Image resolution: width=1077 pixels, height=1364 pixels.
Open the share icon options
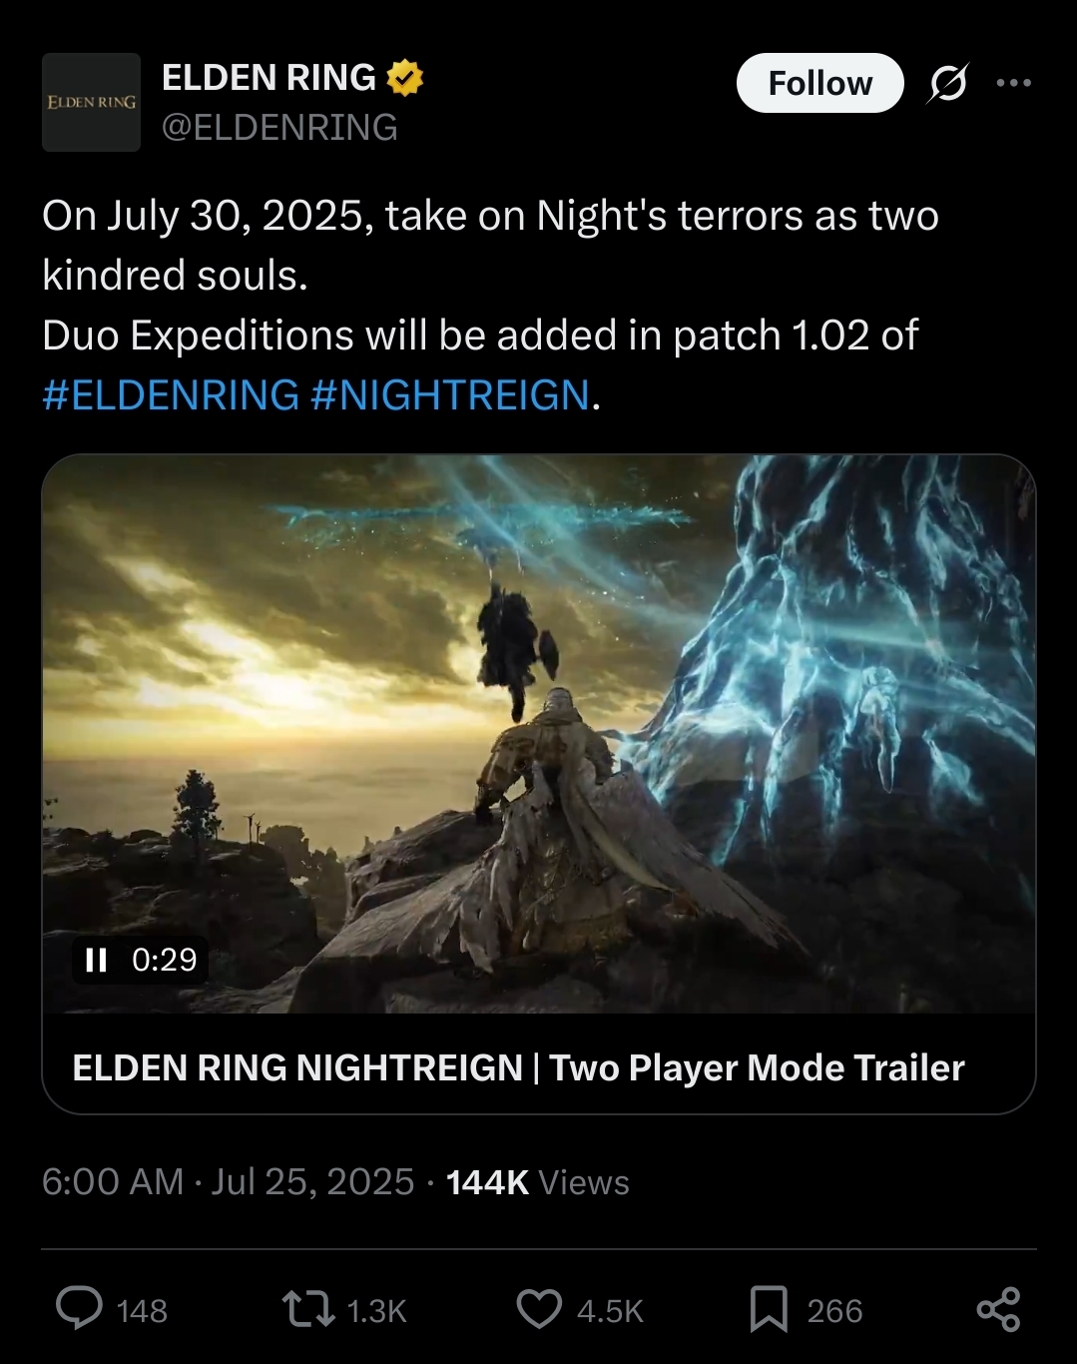click(x=998, y=1309)
